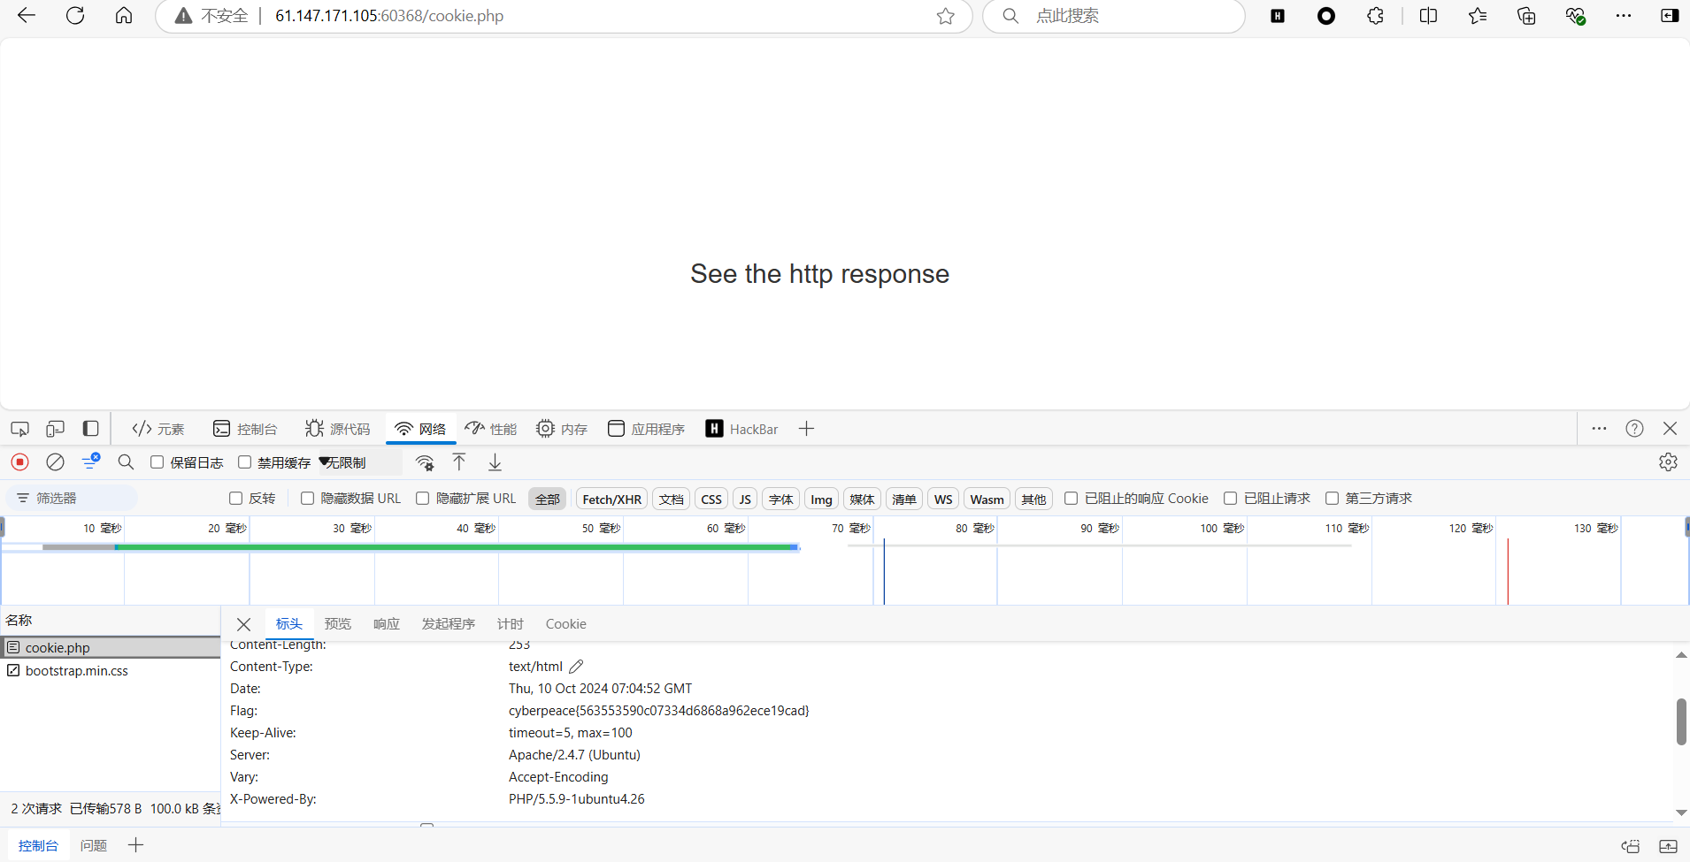Open the collections icon
The height and width of the screenshot is (862, 1690).
click(x=1526, y=16)
